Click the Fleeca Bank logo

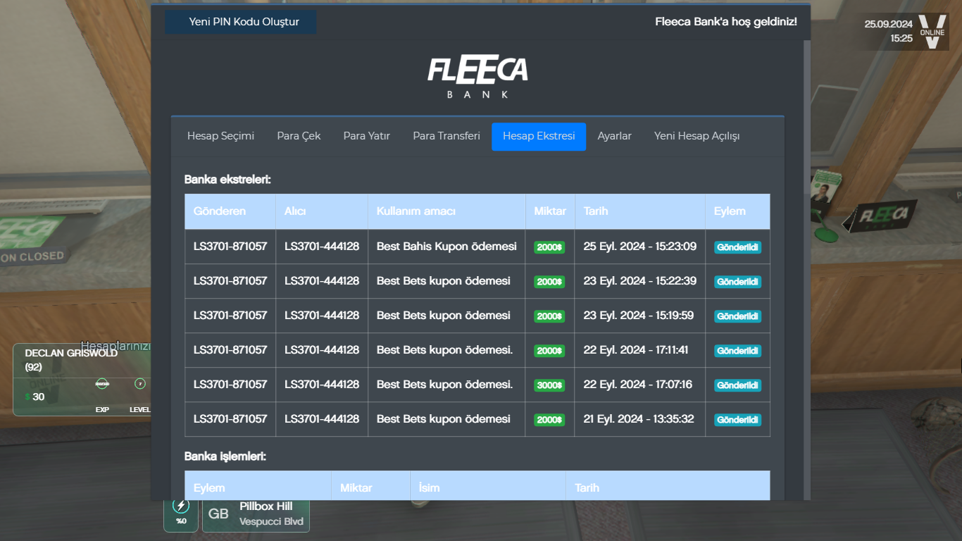click(477, 76)
